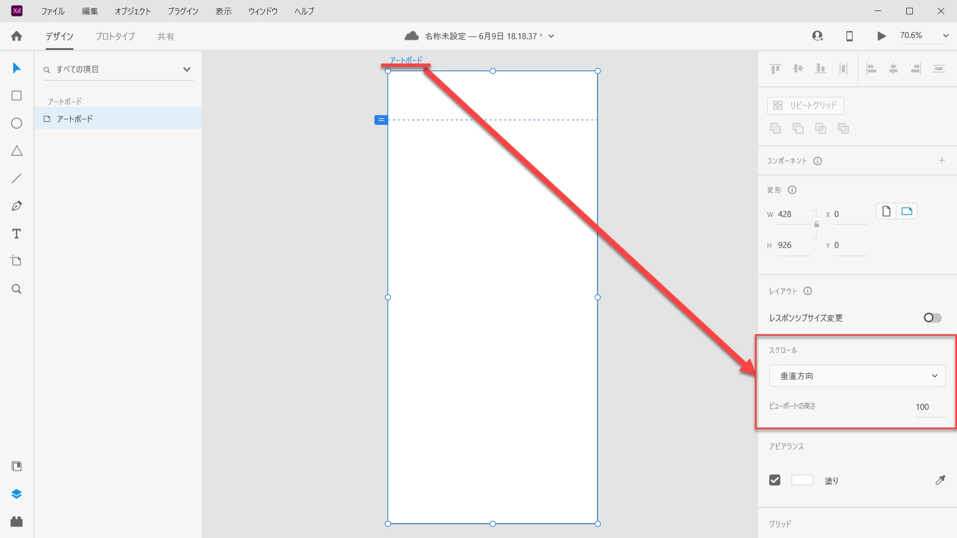This screenshot has height=538, width=957.
Task: Select the Zoom magnifier tool
Action: (x=17, y=289)
